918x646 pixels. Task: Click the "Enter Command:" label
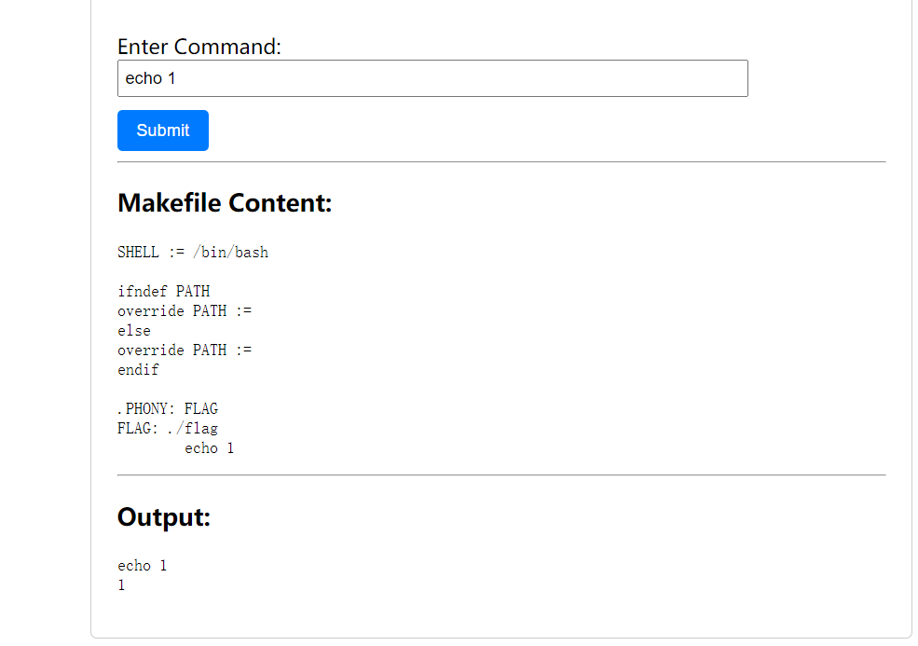tap(199, 46)
